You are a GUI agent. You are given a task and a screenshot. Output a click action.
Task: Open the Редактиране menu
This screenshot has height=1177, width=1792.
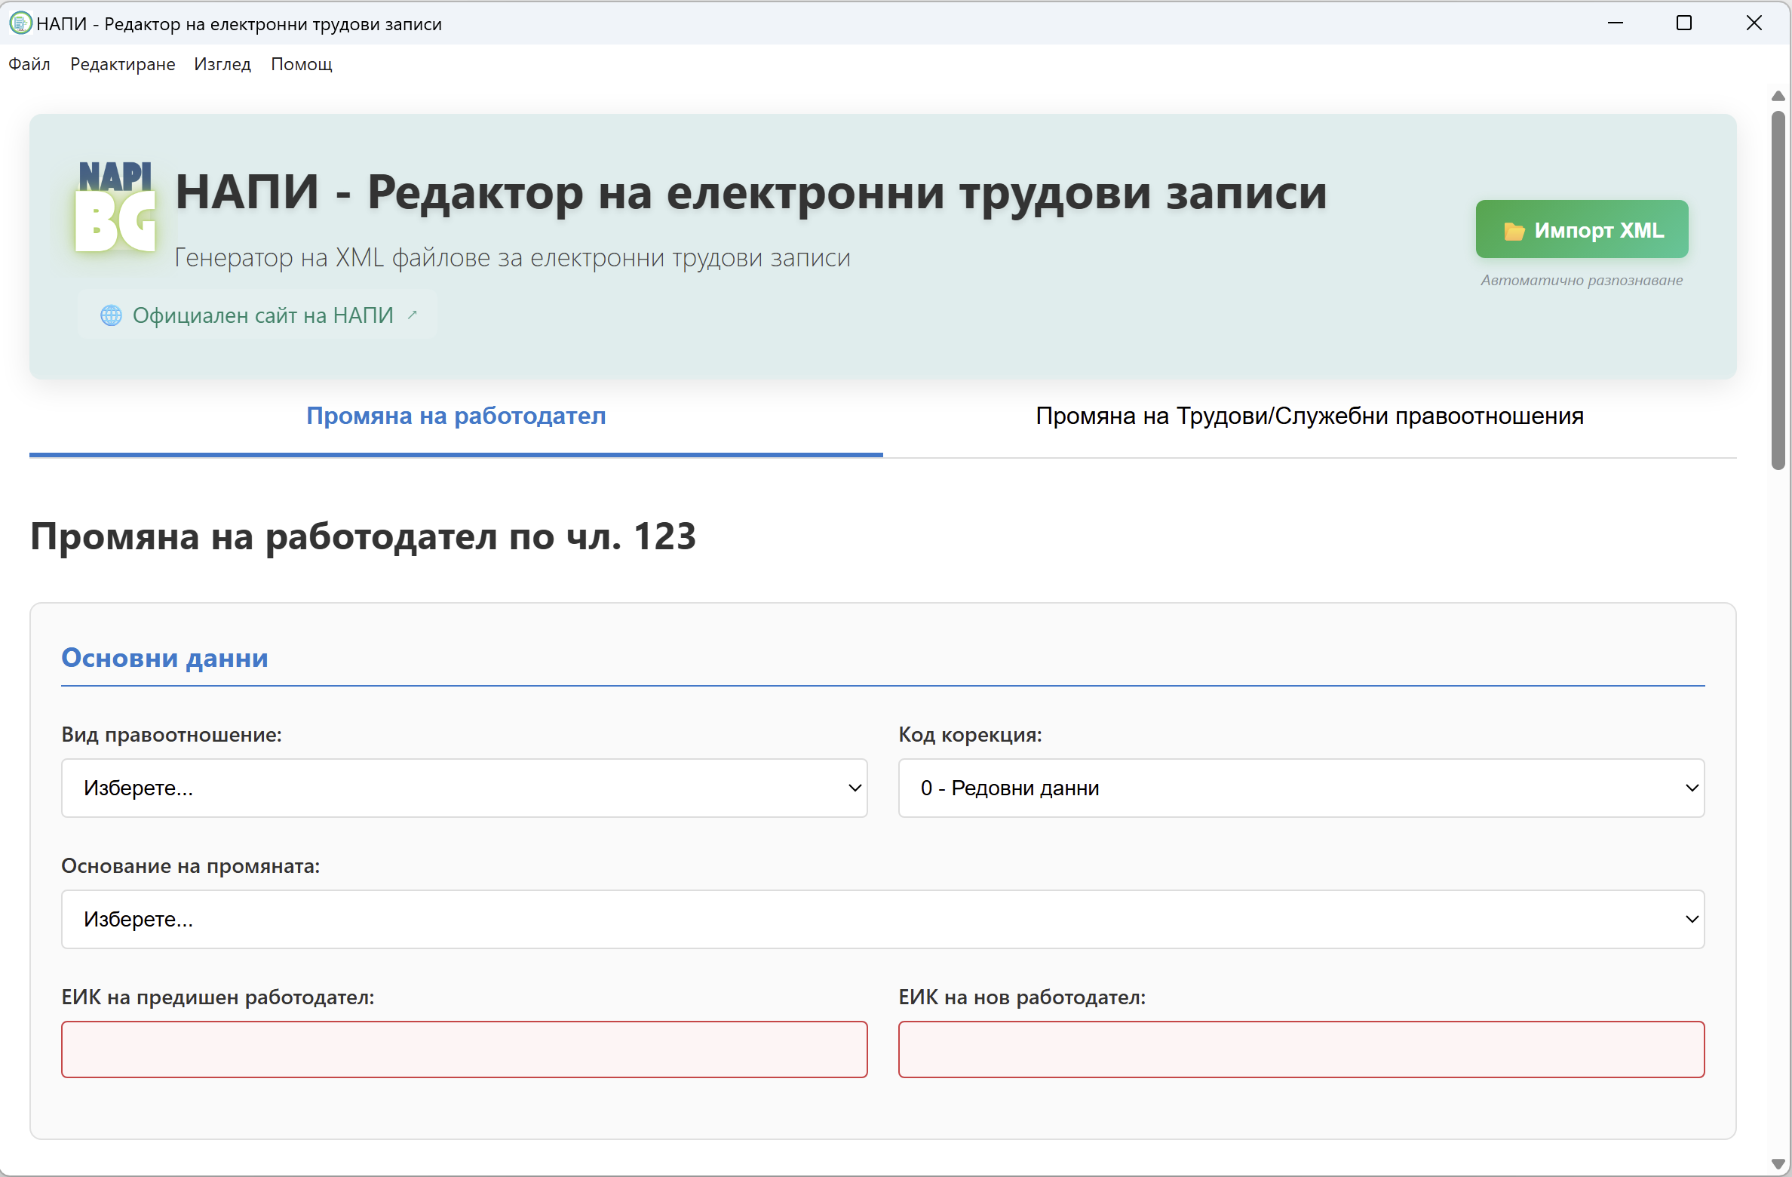pos(122,64)
